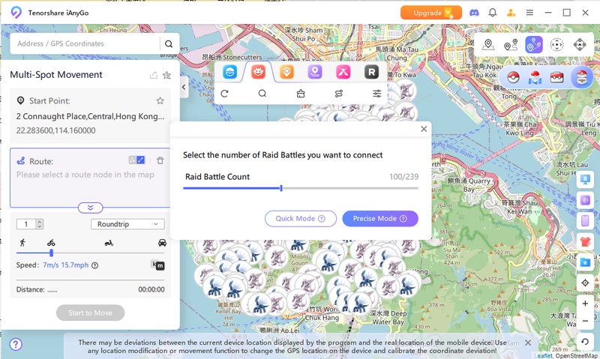This screenshot has width=600, height=359.
Task: Click the Start to Move button
Action: pos(90,313)
